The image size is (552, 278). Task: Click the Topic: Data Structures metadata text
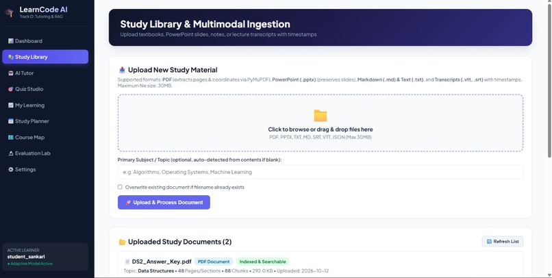(149, 271)
